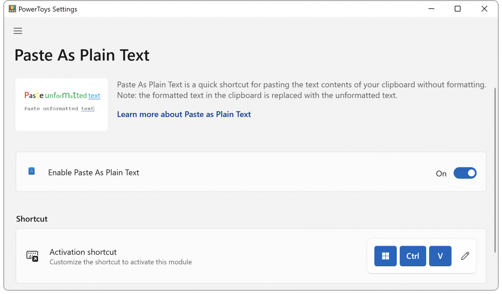The image size is (502, 294).
Task: Click the Paste As Plain Text page heading
Action: [x=82, y=55]
